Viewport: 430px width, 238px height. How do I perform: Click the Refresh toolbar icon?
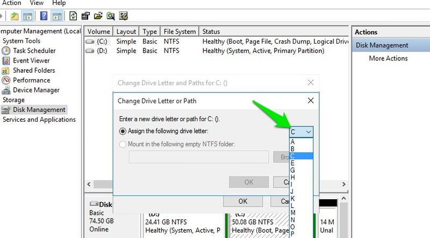tap(73, 16)
